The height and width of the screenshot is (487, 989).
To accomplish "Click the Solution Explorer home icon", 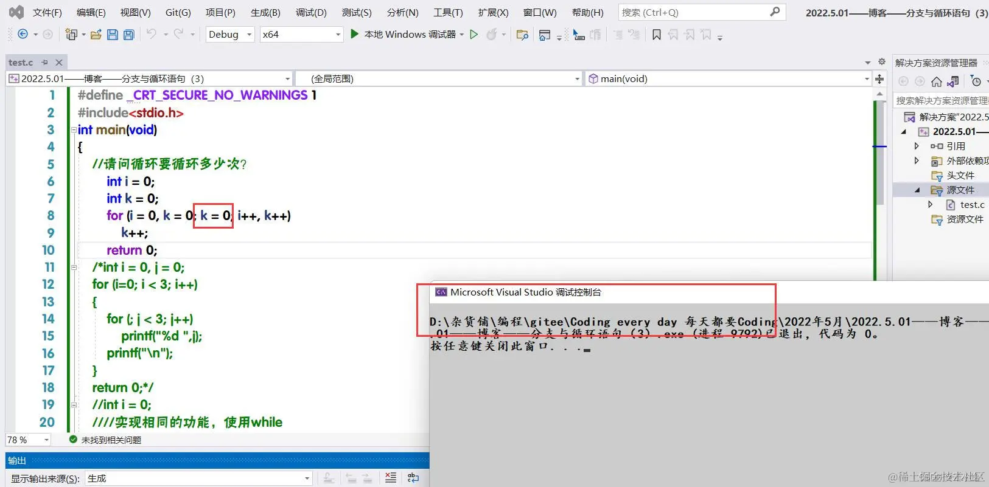I will pyautogui.click(x=937, y=81).
